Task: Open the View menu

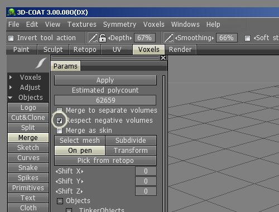Action: [52, 25]
